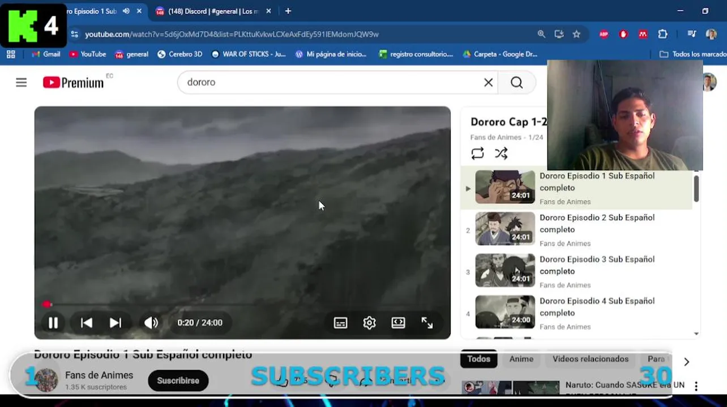Bookmark this page with star icon

coord(576,34)
